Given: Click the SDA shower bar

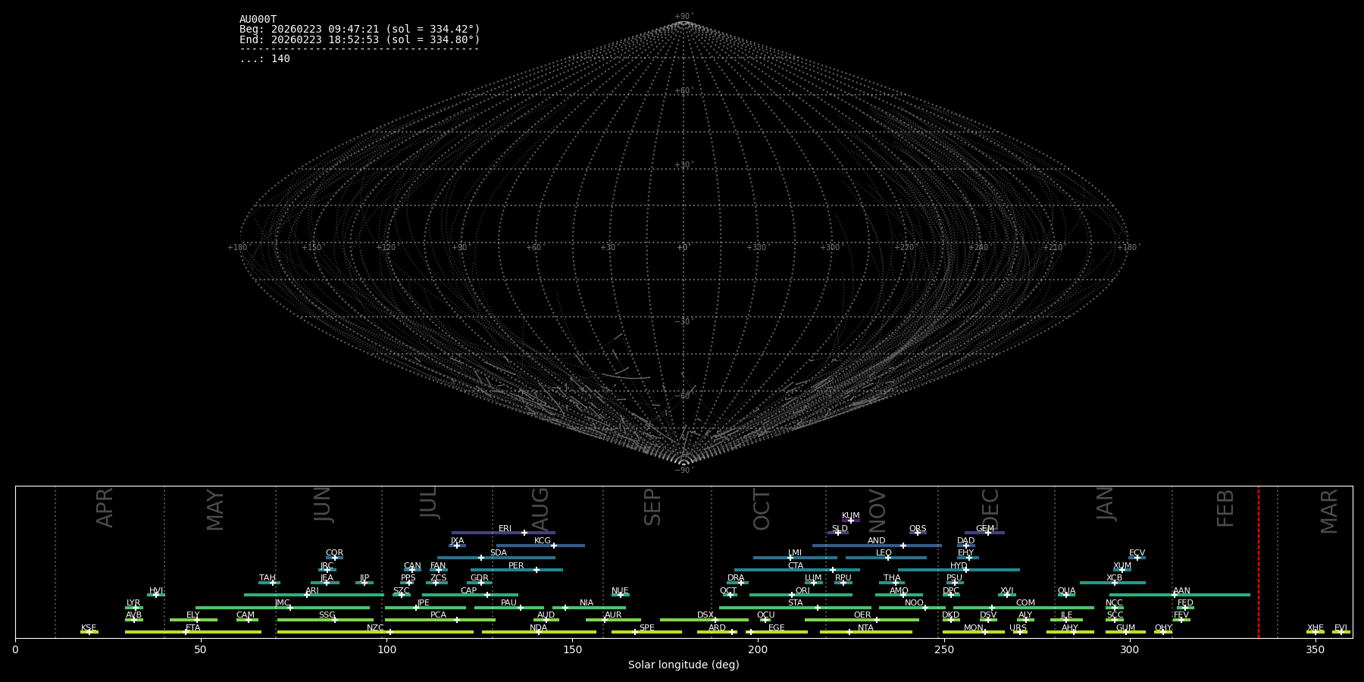Looking at the screenshot, I should tap(496, 558).
